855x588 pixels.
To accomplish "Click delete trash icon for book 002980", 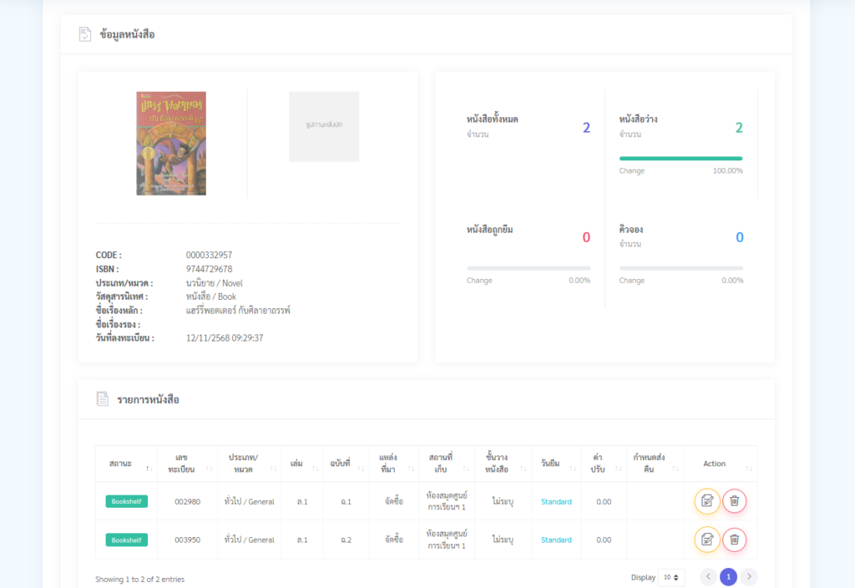I will [x=734, y=501].
